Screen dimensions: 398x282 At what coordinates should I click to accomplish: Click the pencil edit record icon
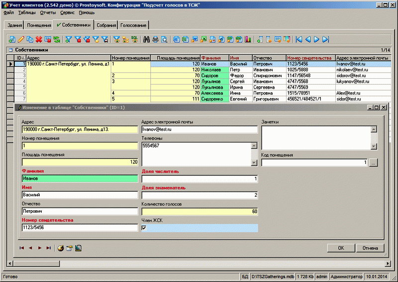coord(21,39)
